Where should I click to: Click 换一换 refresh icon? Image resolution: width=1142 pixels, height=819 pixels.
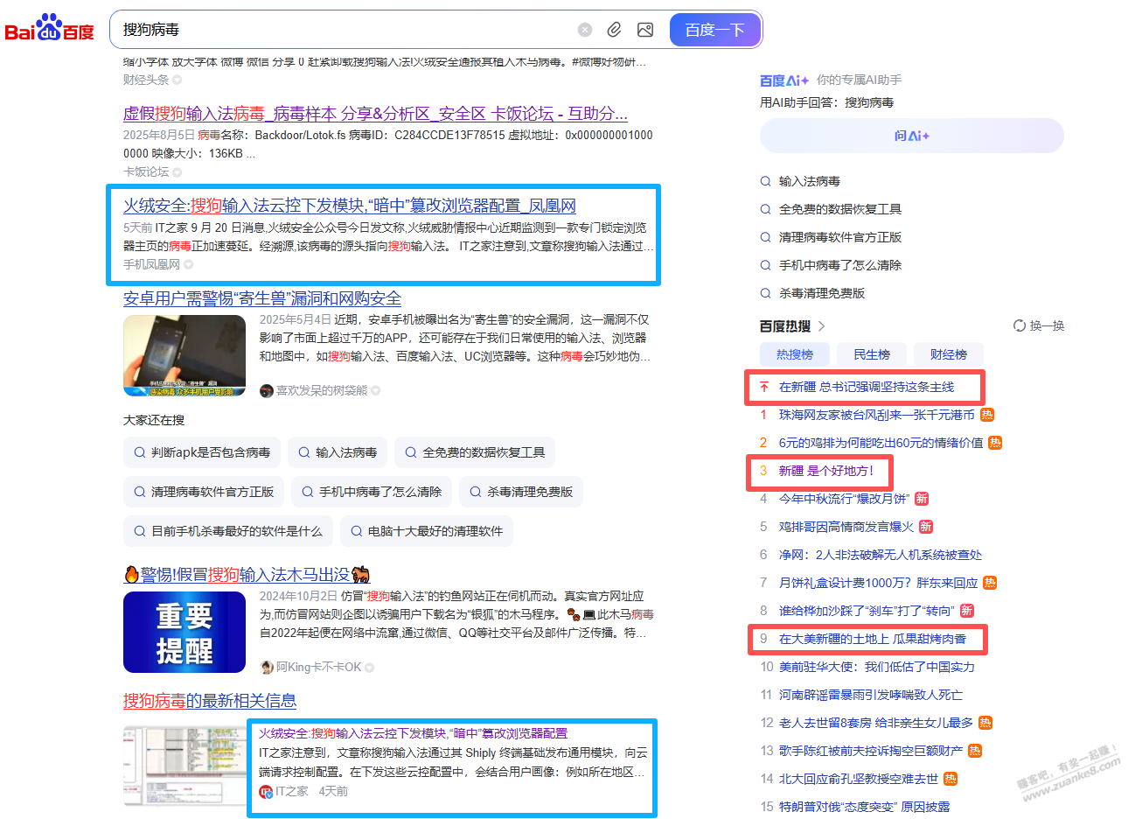click(1020, 325)
